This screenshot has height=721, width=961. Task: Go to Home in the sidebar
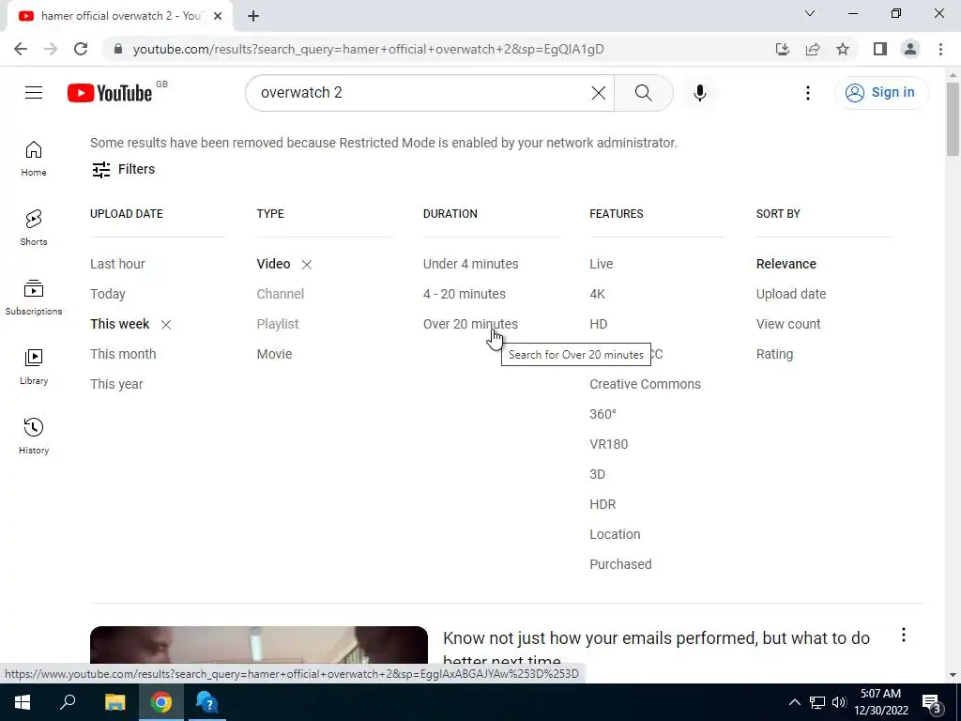pyautogui.click(x=34, y=158)
